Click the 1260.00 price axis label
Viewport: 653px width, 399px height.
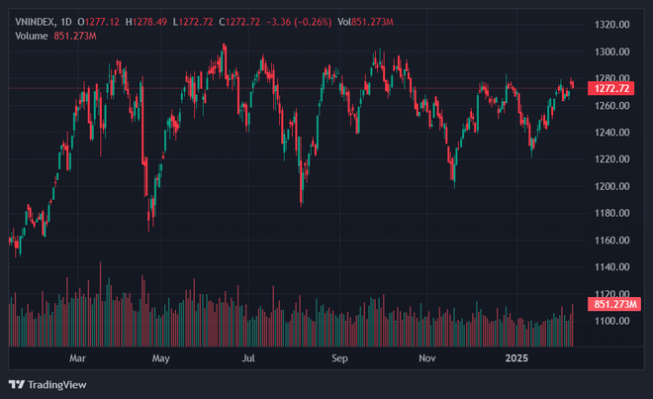(x=611, y=106)
